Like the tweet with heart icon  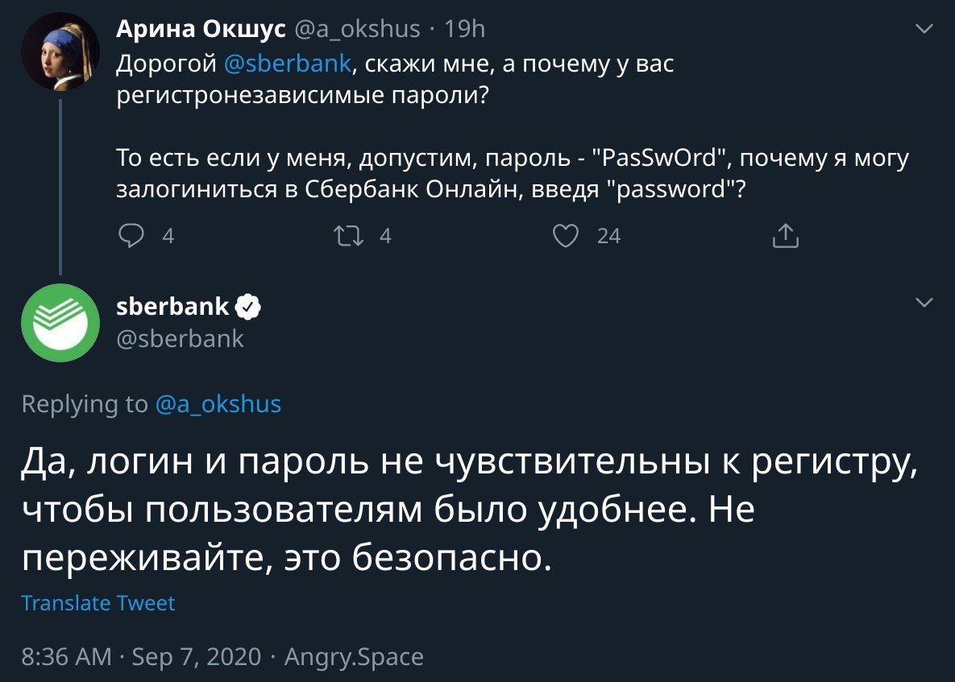click(x=565, y=236)
